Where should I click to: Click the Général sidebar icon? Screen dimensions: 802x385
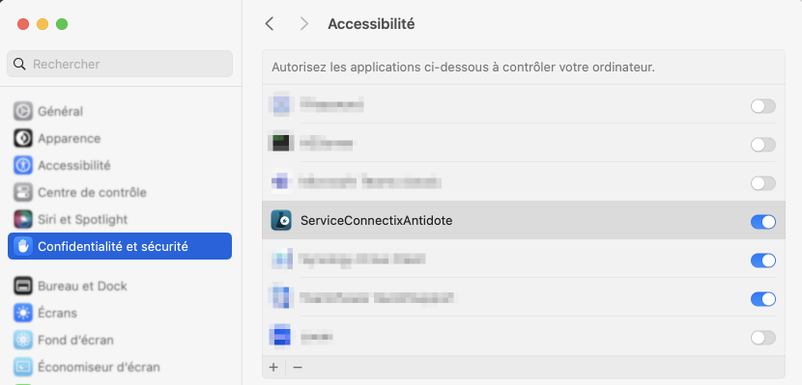[23, 111]
